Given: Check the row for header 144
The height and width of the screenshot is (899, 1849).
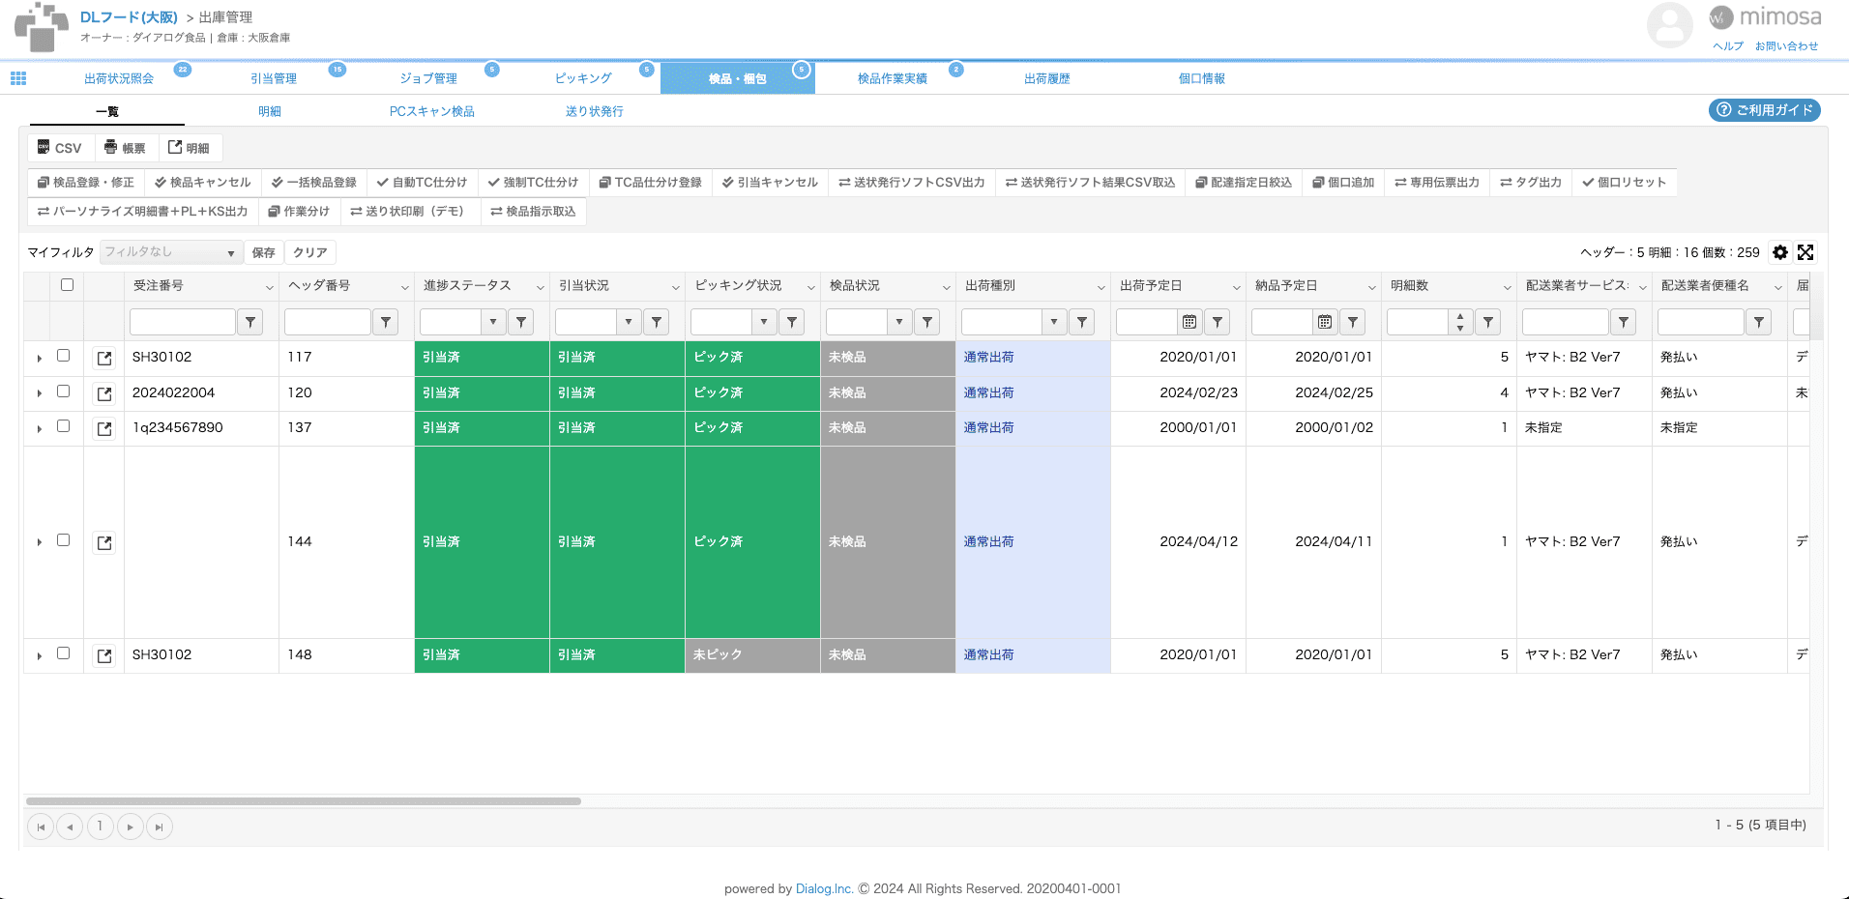Looking at the screenshot, I should (x=64, y=540).
